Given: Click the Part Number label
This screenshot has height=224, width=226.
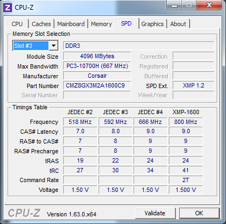Looking at the screenshot, I should (42, 86).
